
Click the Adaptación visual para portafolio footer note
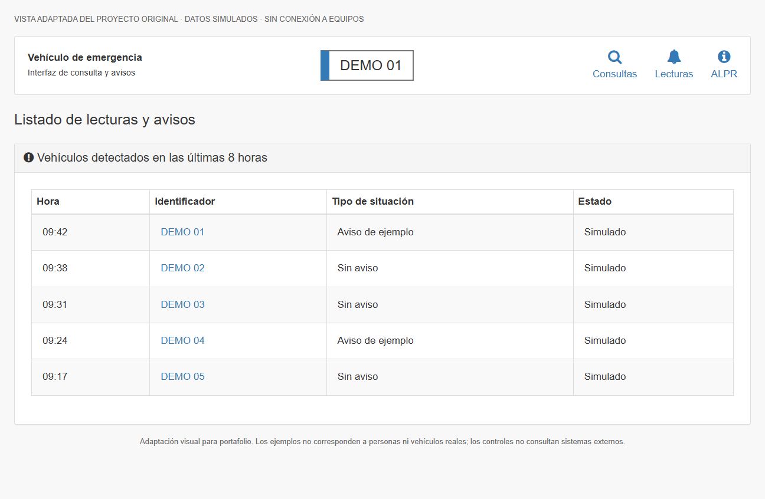coord(382,441)
